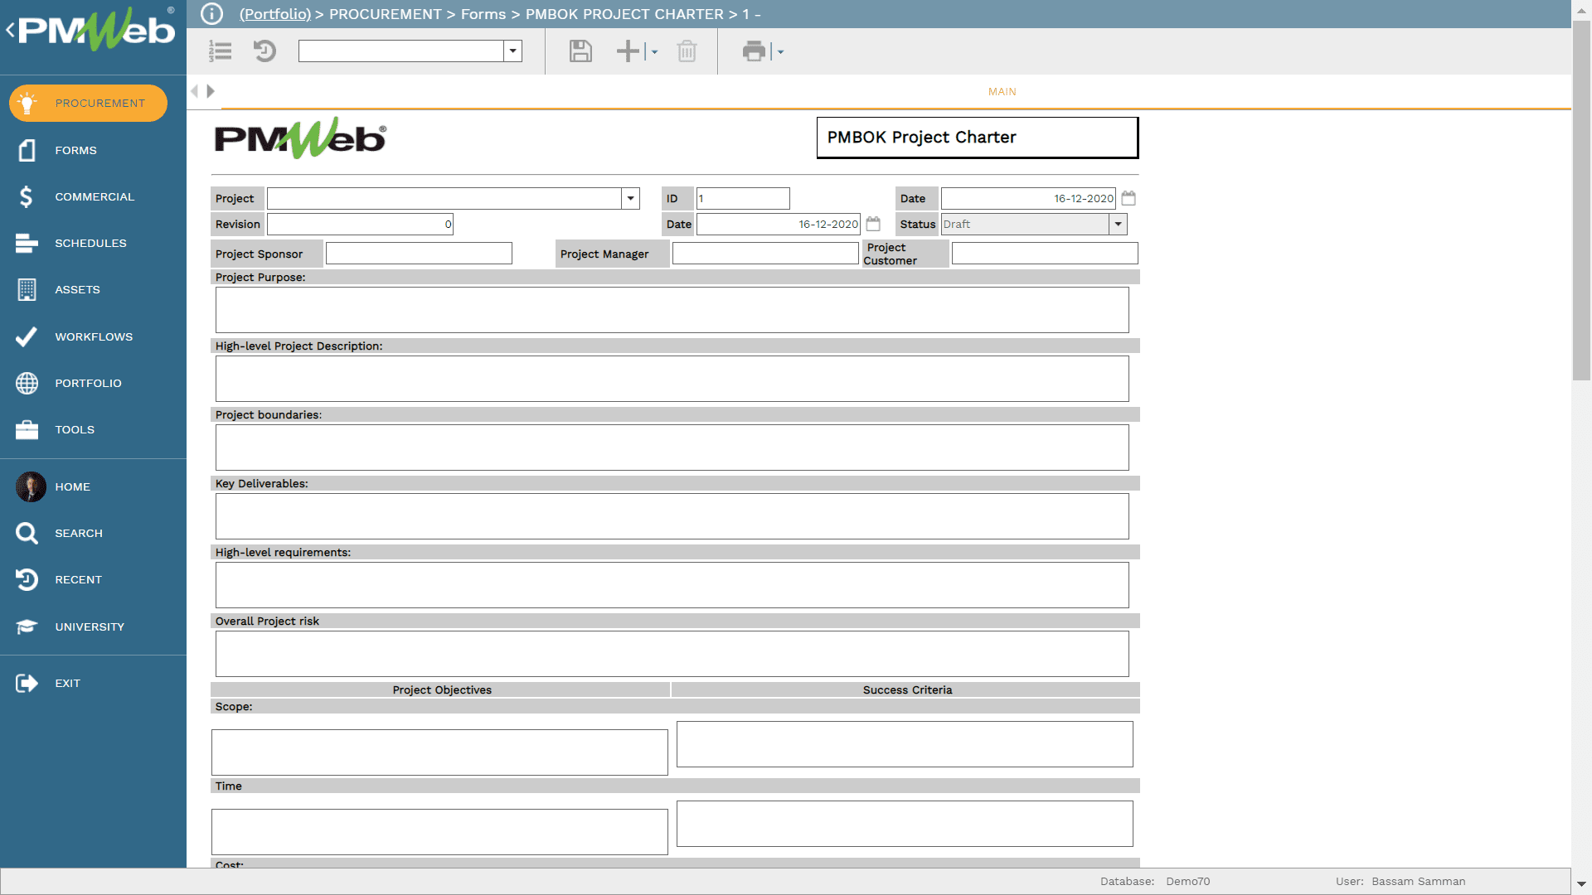This screenshot has width=1592, height=895.
Task: Click the numbered list view icon
Action: (220, 51)
